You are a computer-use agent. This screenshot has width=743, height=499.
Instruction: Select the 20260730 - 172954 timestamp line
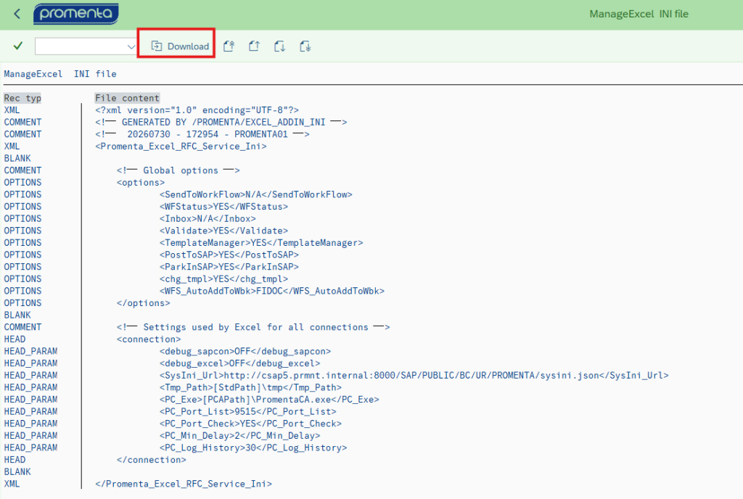pos(202,134)
